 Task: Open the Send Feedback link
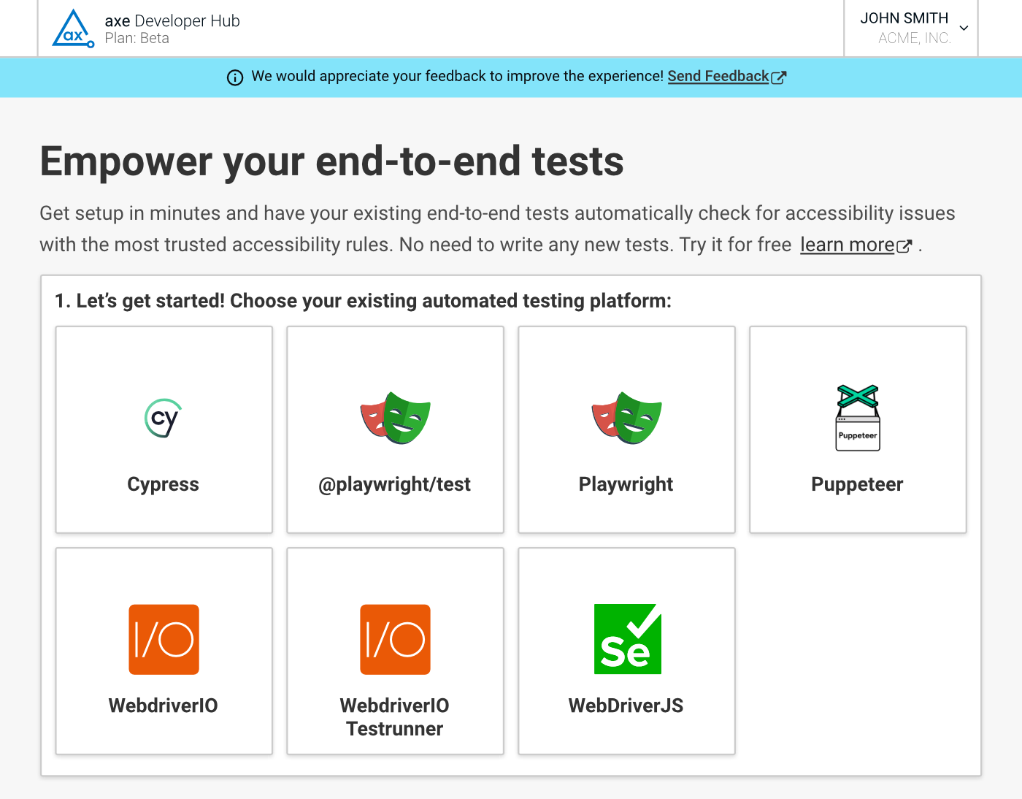tap(718, 76)
